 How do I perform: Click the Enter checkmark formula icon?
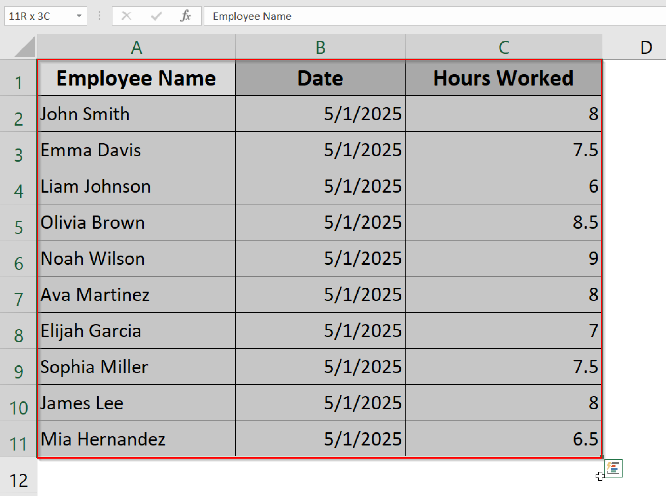click(156, 16)
